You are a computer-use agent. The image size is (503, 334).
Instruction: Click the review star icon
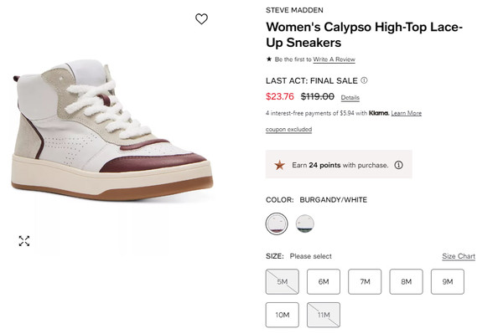point(269,59)
